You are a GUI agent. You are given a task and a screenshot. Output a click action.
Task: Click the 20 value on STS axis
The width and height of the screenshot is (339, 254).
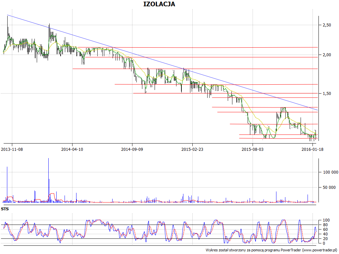click(x=325, y=239)
